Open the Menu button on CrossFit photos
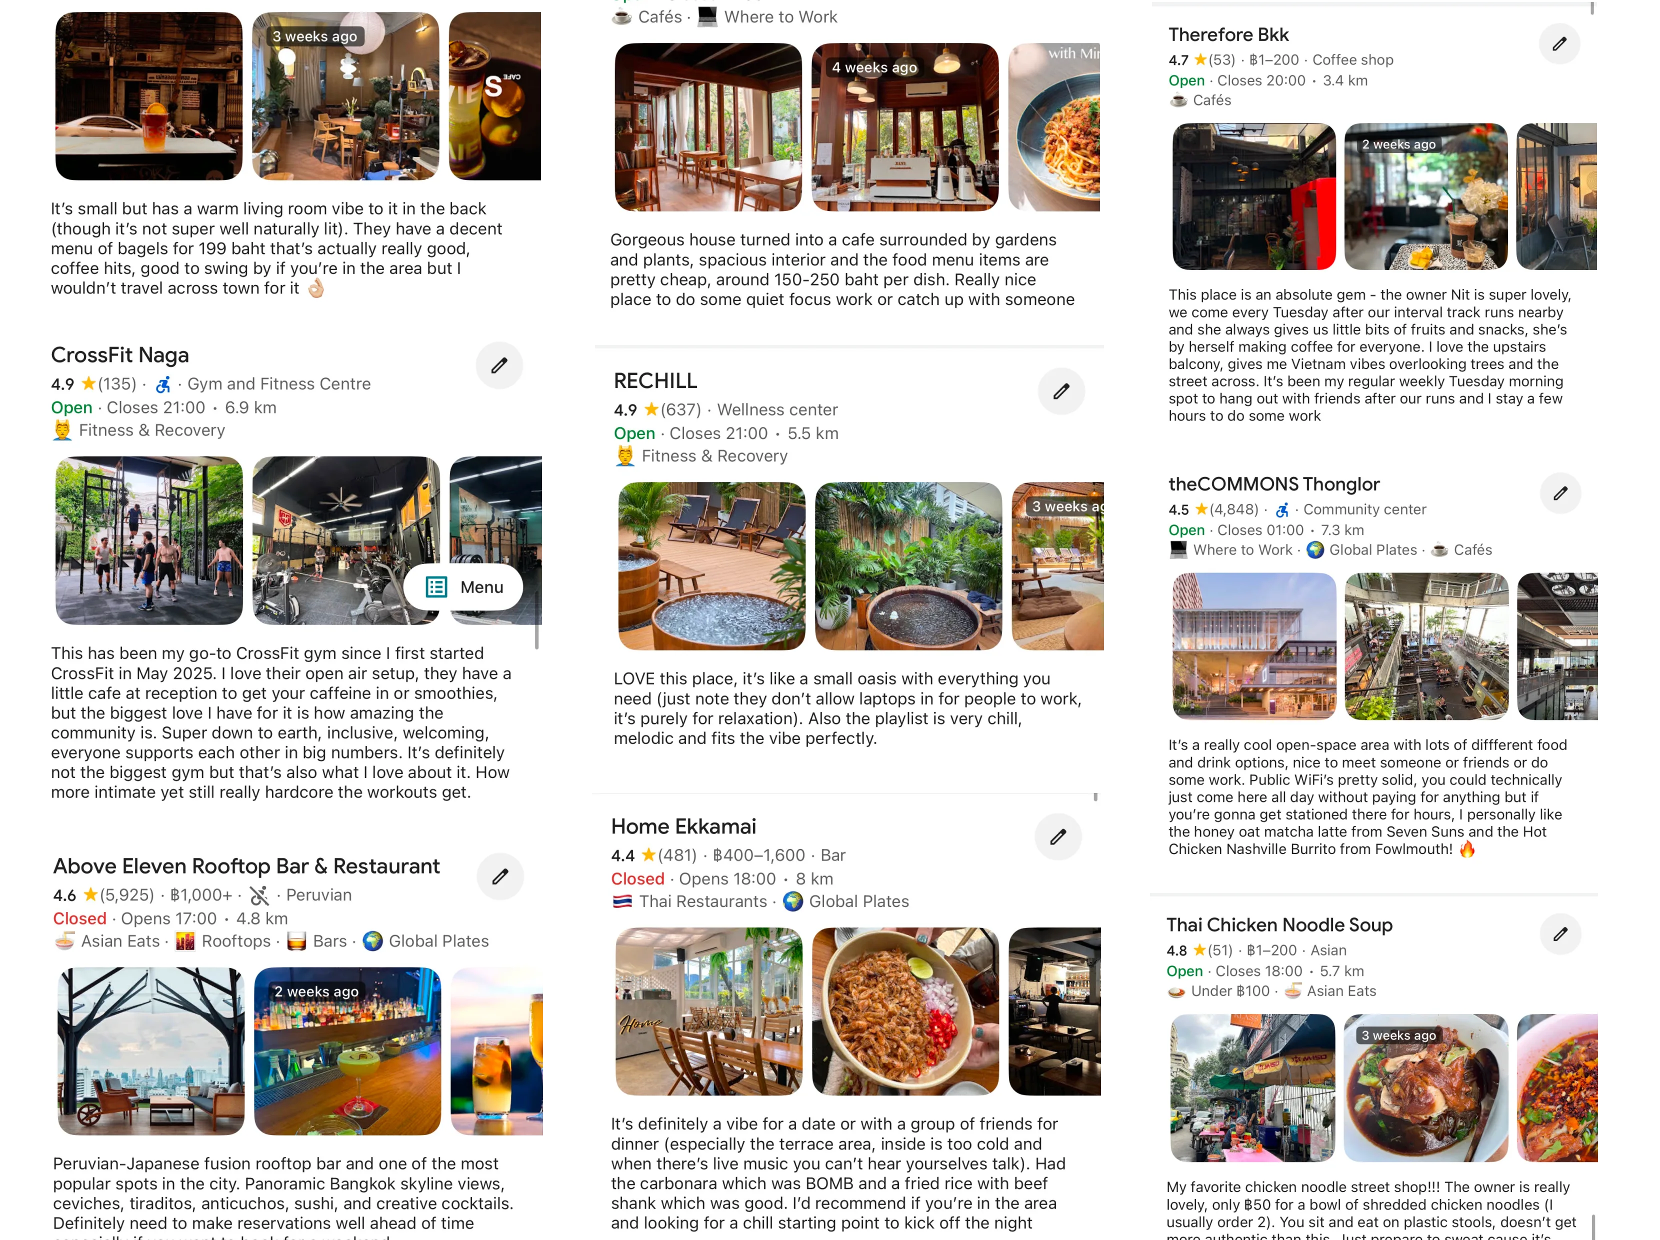Screen dimensions: 1660x1240 pos(464,587)
